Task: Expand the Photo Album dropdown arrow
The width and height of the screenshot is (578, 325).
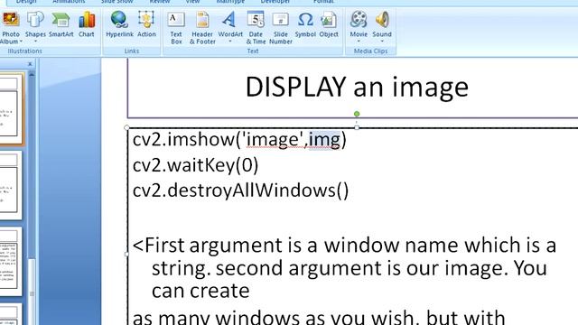Action: 21,42
